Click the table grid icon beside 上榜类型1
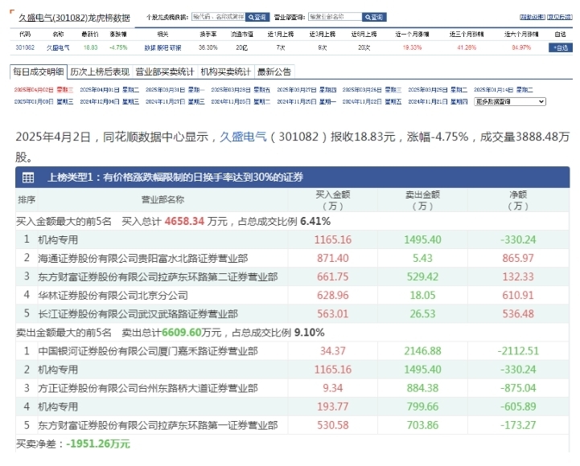 click(x=28, y=178)
